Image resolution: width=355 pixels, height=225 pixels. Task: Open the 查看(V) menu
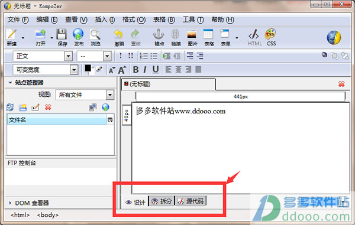point(76,19)
